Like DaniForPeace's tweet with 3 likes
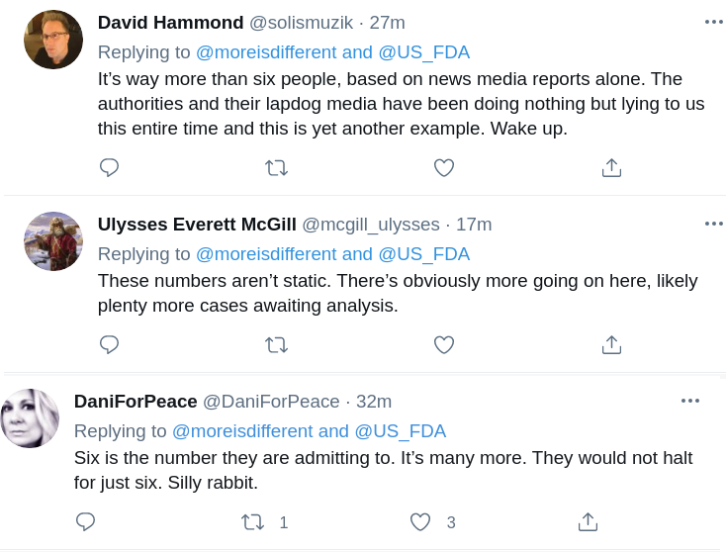Image resolution: width=726 pixels, height=552 pixels. tap(420, 521)
